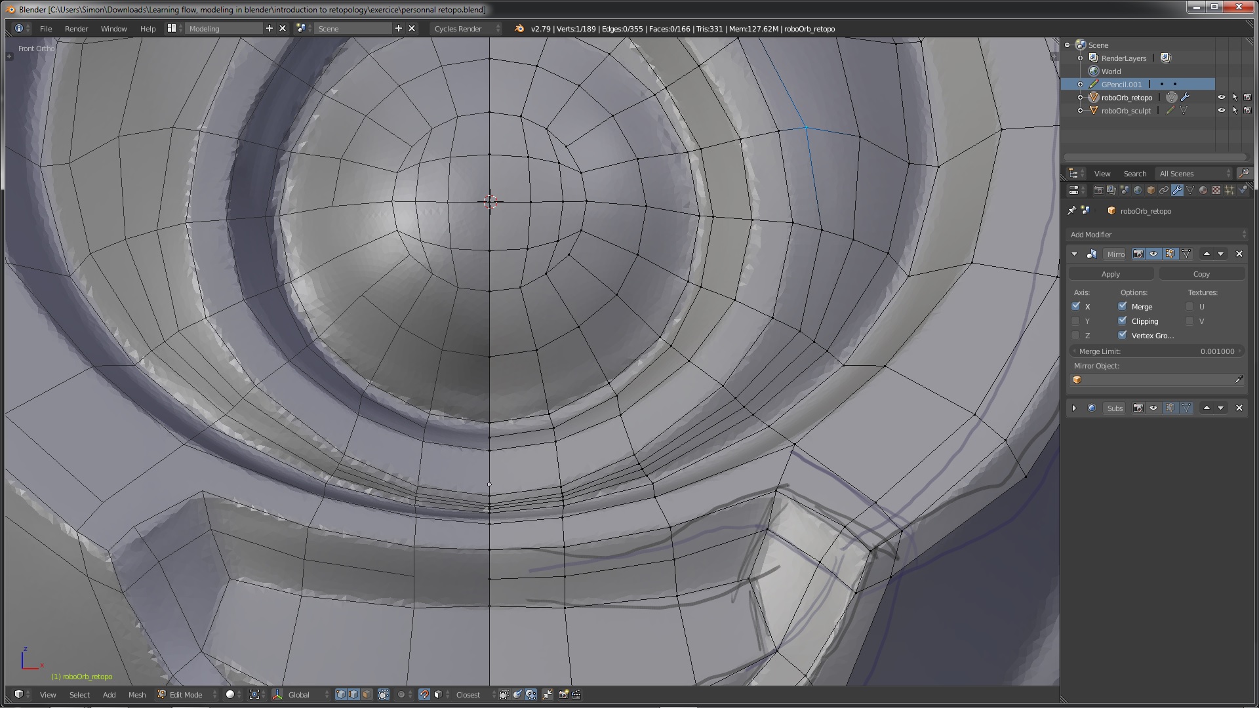Hide roboOrb_sculpt with eye icon
The image size is (1259, 708).
pyautogui.click(x=1221, y=110)
